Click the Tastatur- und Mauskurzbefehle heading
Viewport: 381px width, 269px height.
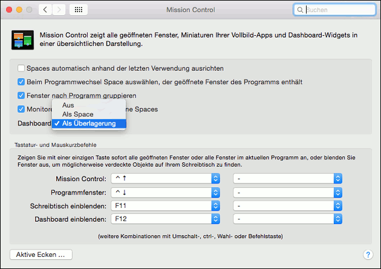[x=56, y=145]
